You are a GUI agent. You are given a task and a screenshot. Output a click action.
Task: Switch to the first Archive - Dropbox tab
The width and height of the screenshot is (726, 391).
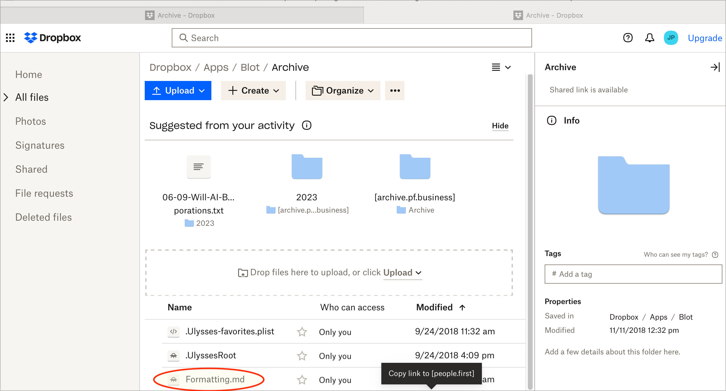182,15
